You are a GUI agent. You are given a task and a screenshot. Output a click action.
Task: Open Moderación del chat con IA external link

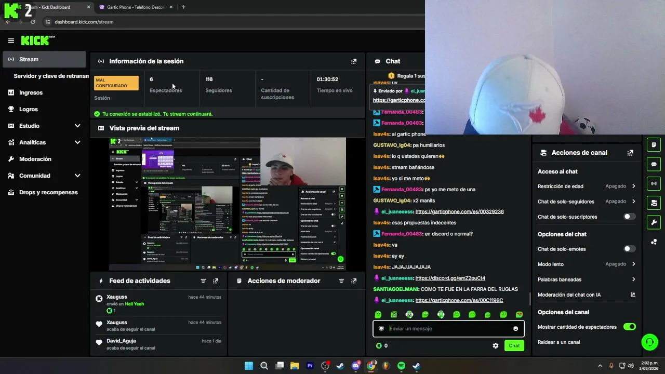coord(633,295)
